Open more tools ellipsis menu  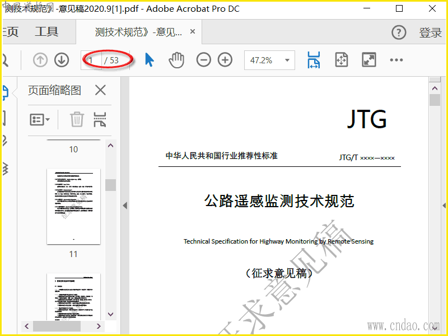pos(396,60)
